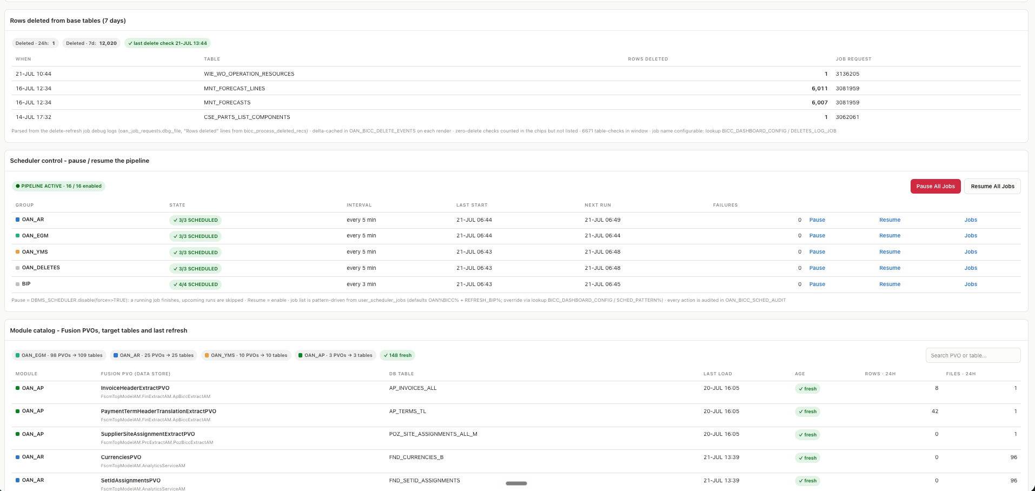Open Jobs for OAN_AR group
The image size is (1035, 491).
point(971,220)
